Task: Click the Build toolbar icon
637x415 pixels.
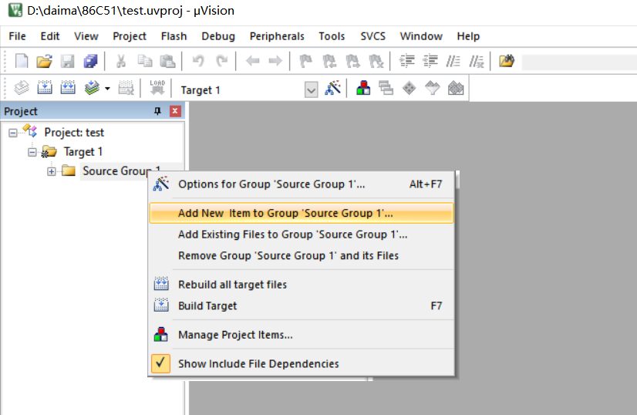Action: coord(45,88)
